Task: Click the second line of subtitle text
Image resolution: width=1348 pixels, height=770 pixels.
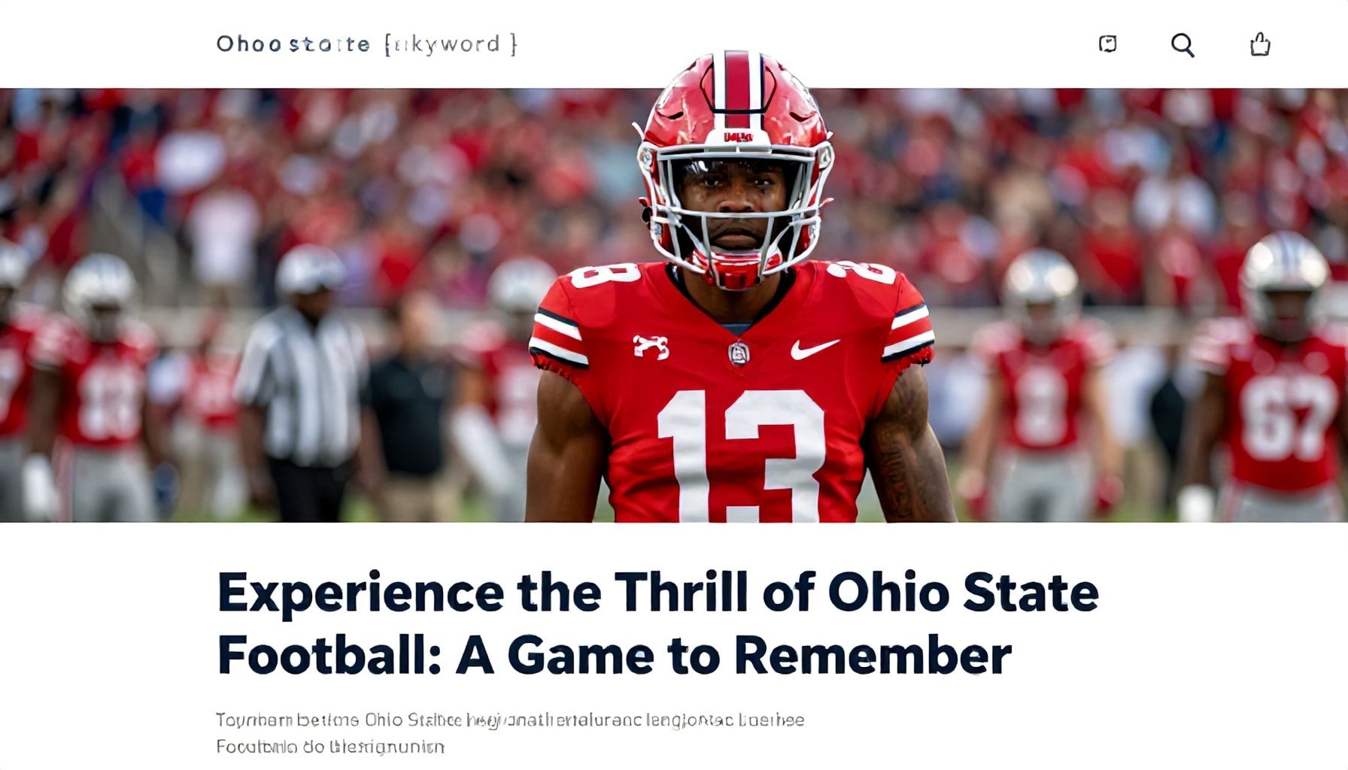Action: (329, 747)
